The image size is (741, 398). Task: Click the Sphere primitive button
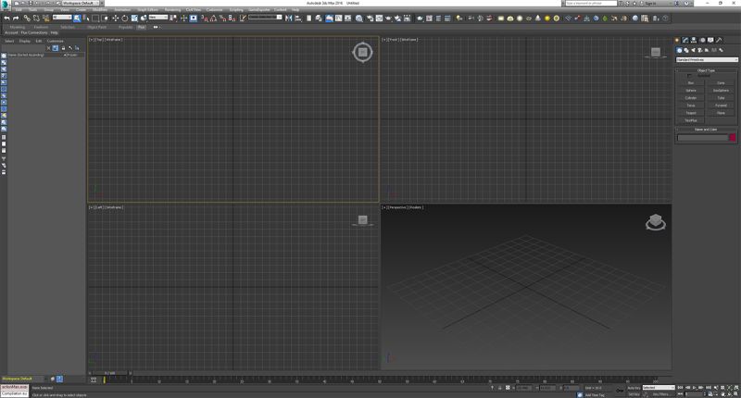tap(691, 91)
